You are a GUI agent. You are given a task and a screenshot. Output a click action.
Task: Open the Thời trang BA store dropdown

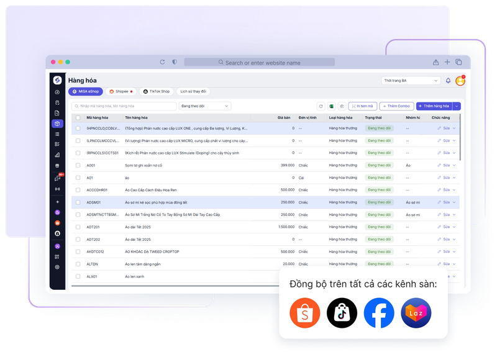[411, 81]
